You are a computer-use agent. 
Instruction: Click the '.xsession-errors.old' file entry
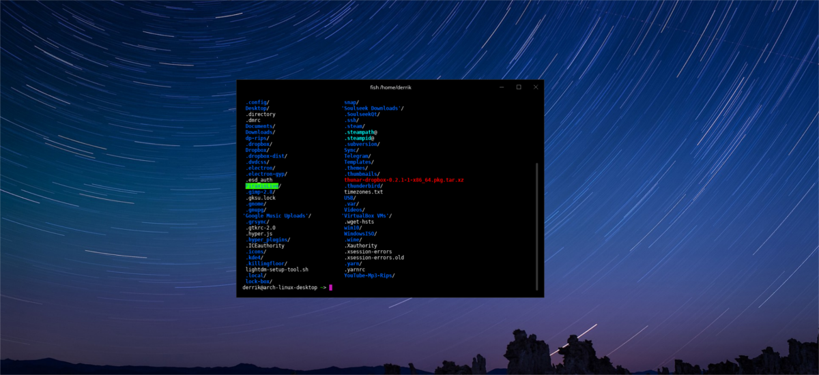[374, 258]
